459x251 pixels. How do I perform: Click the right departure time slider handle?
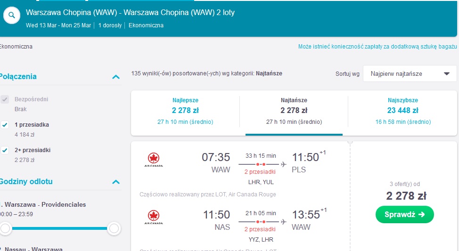[x=114, y=228]
